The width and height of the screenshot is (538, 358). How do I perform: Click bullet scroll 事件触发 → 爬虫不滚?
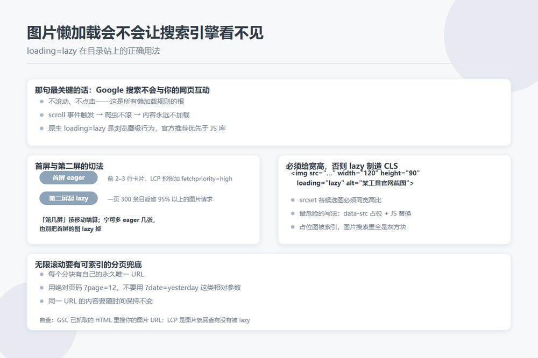tap(119, 115)
